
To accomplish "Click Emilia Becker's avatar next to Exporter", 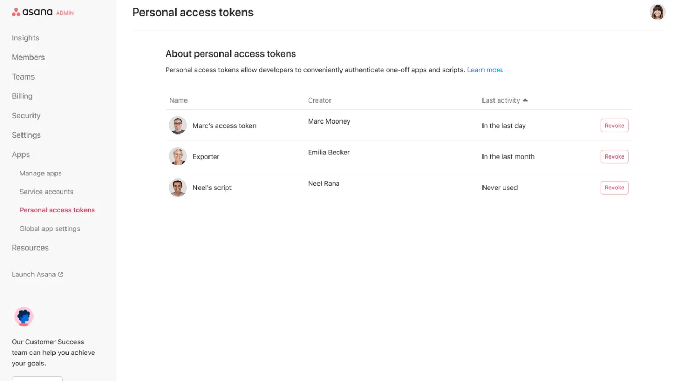I will (178, 156).
